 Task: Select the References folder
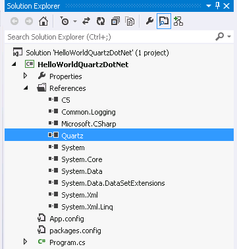coord(68,88)
